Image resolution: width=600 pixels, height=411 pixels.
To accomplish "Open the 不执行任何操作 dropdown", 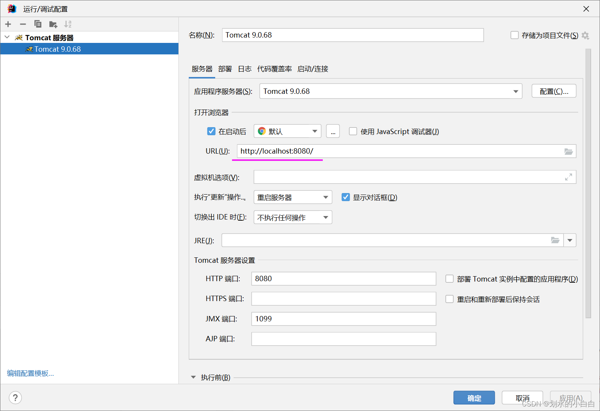I will click(x=293, y=218).
